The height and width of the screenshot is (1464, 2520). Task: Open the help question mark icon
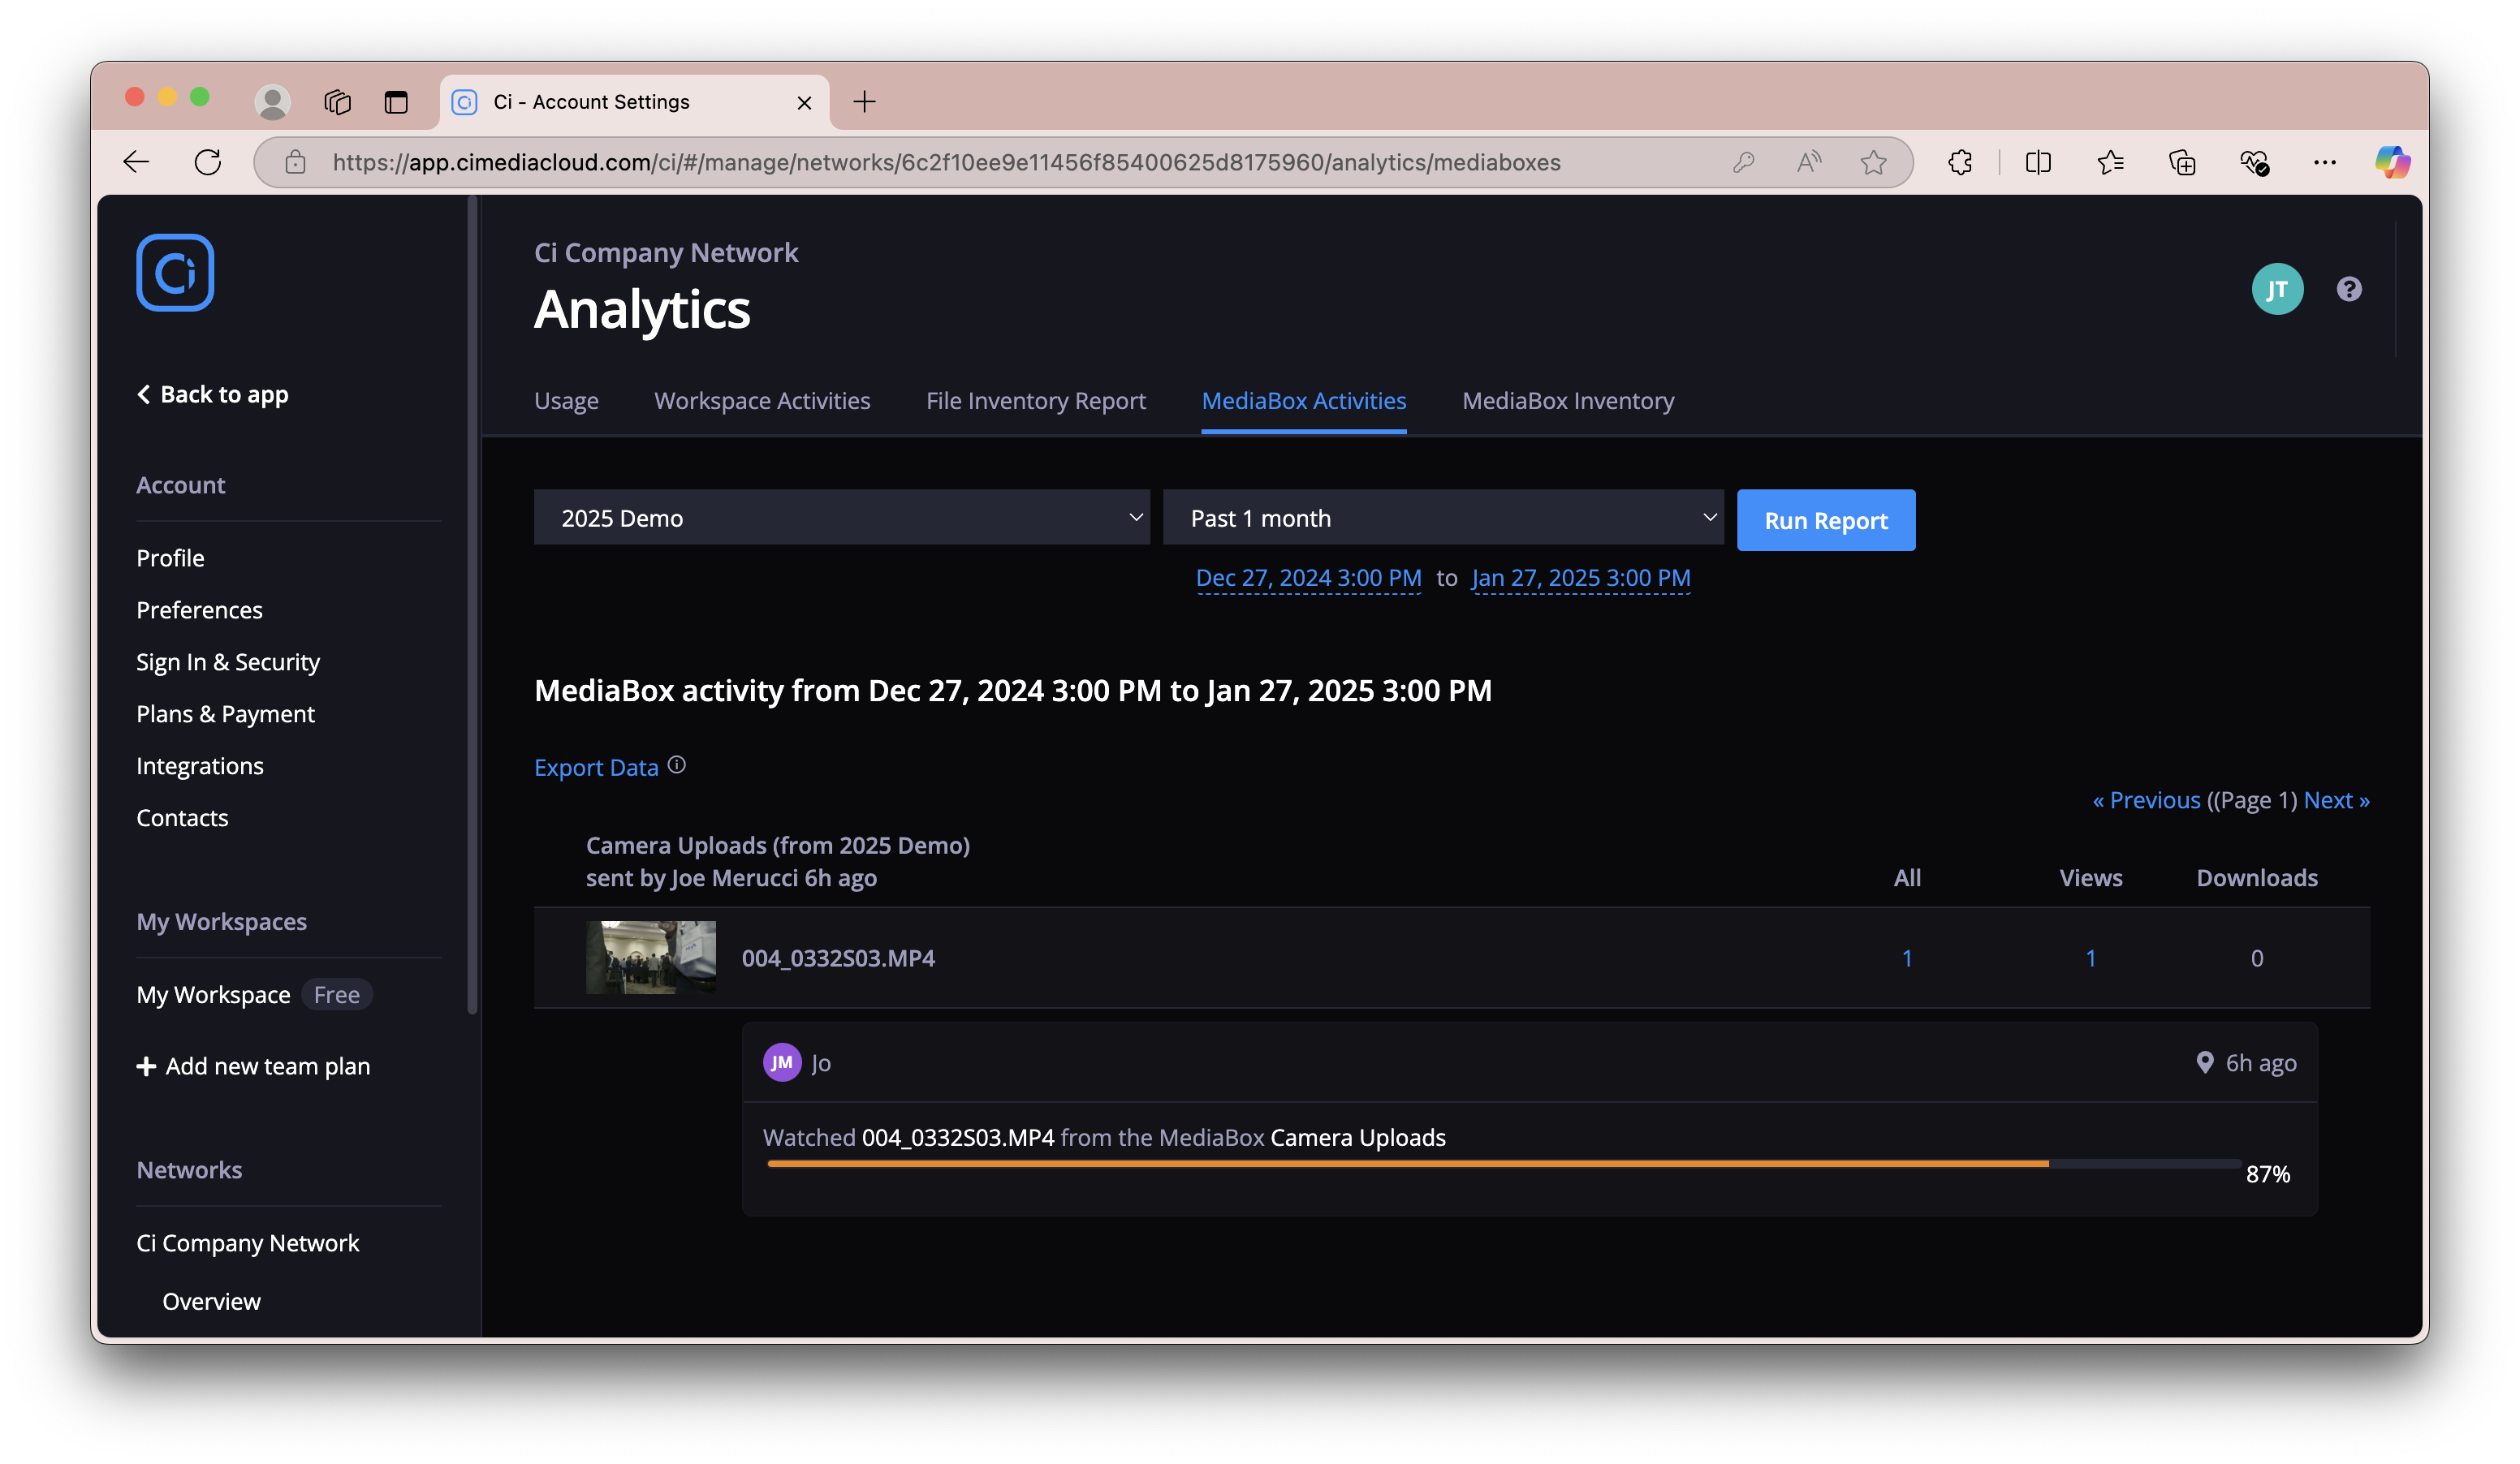point(2349,289)
